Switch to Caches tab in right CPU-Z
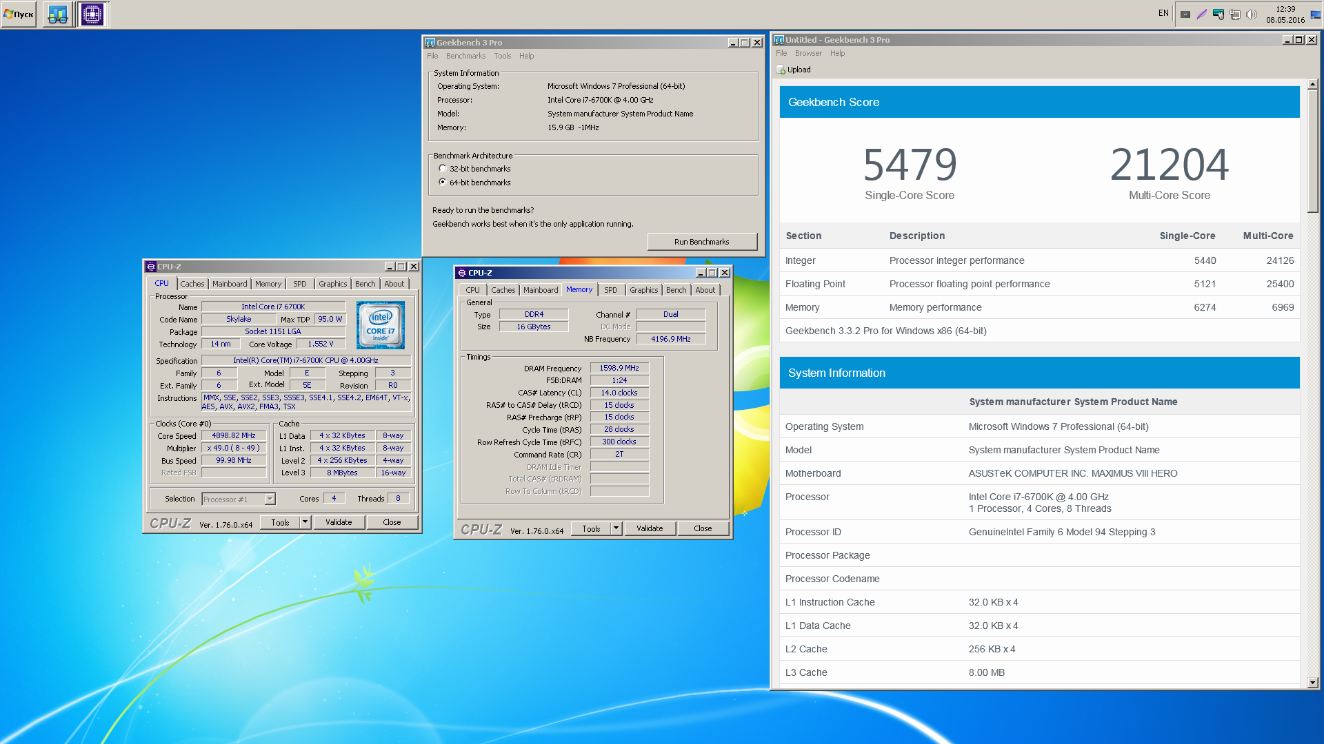Image resolution: width=1324 pixels, height=744 pixels. (503, 290)
